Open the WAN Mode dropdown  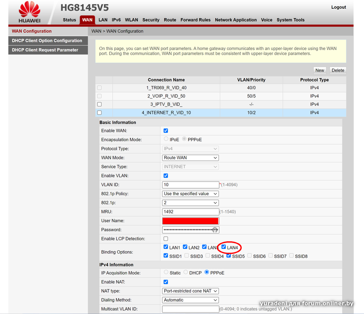point(191,158)
